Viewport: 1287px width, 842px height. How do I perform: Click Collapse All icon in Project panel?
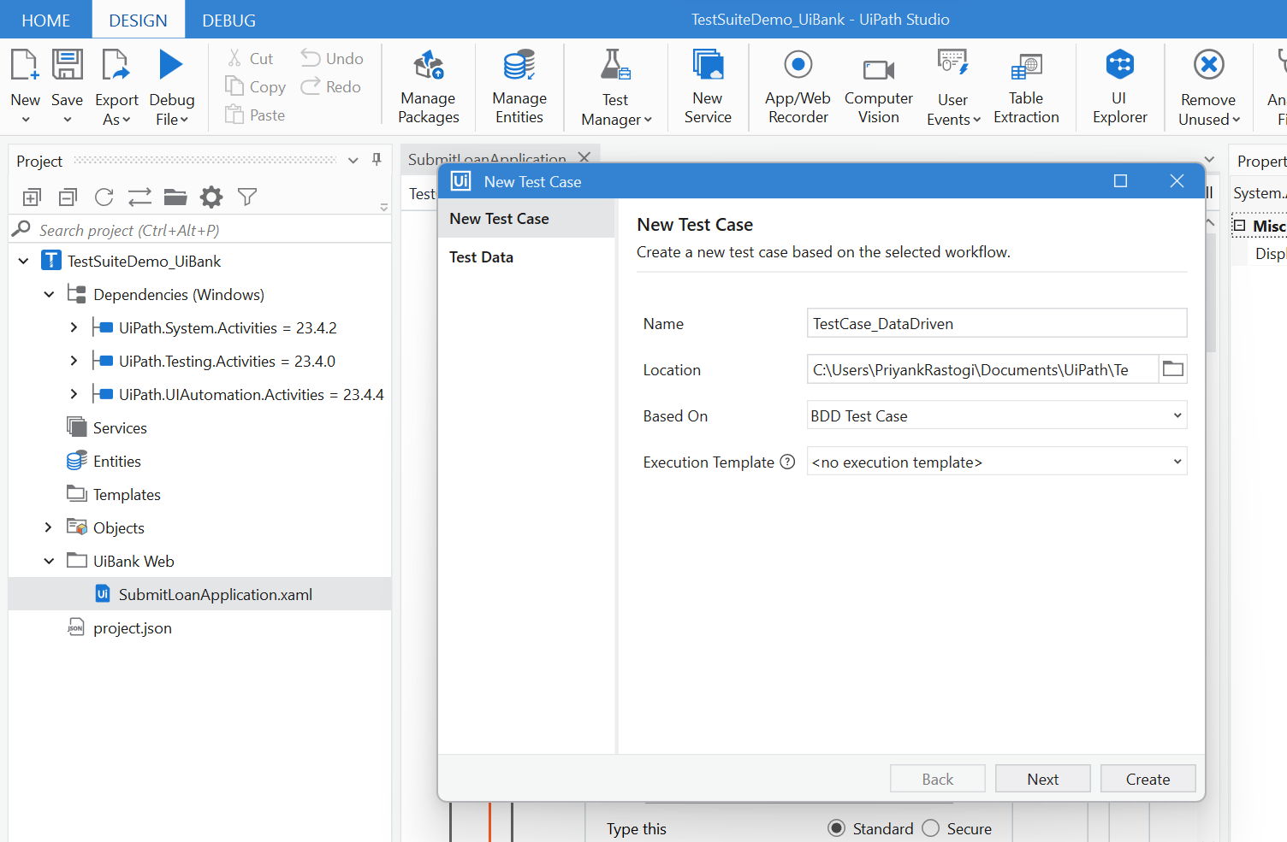[68, 197]
